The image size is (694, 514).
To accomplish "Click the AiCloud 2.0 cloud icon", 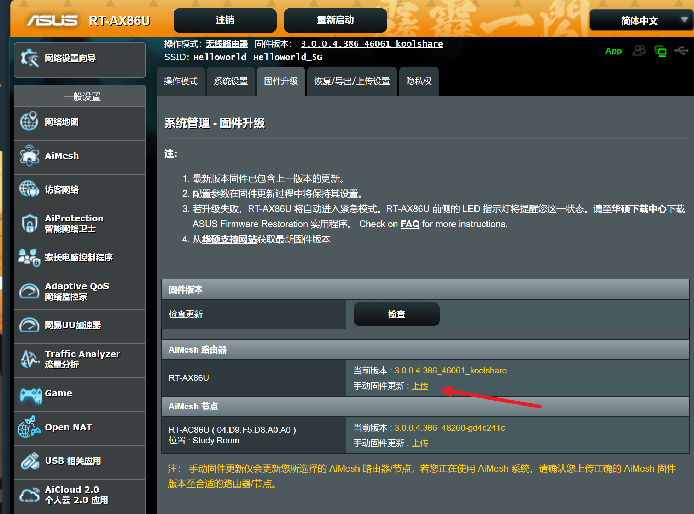I will [30, 495].
